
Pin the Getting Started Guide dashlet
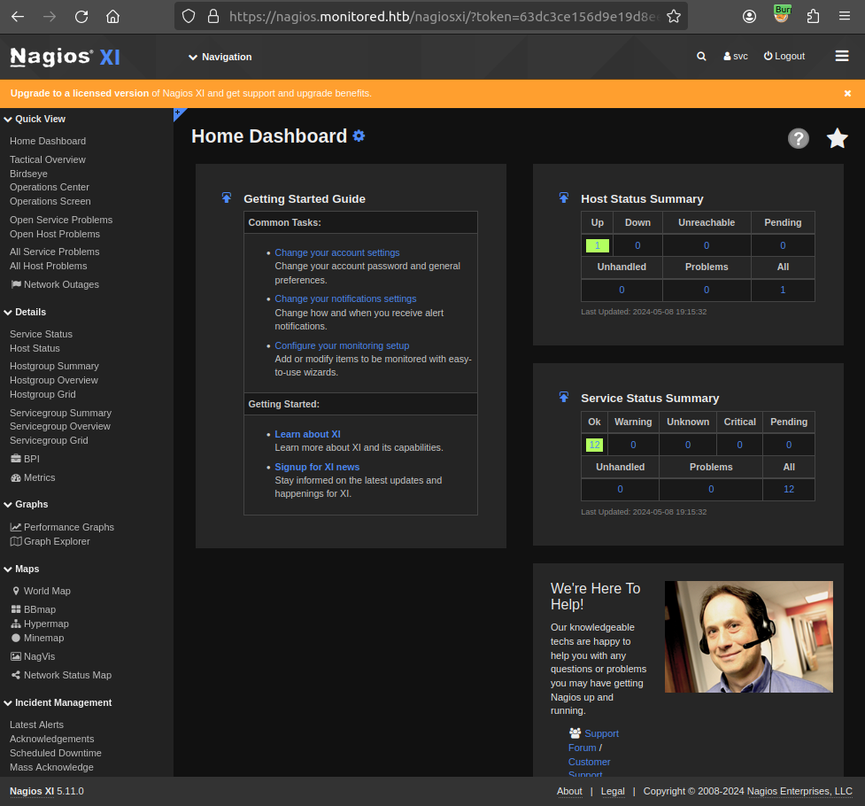(x=227, y=198)
